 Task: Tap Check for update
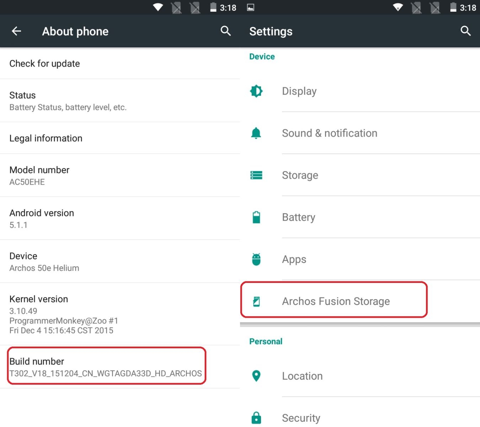click(x=44, y=63)
